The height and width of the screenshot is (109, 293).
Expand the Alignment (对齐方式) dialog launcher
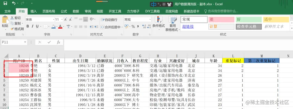pyautogui.click(x=122, y=35)
